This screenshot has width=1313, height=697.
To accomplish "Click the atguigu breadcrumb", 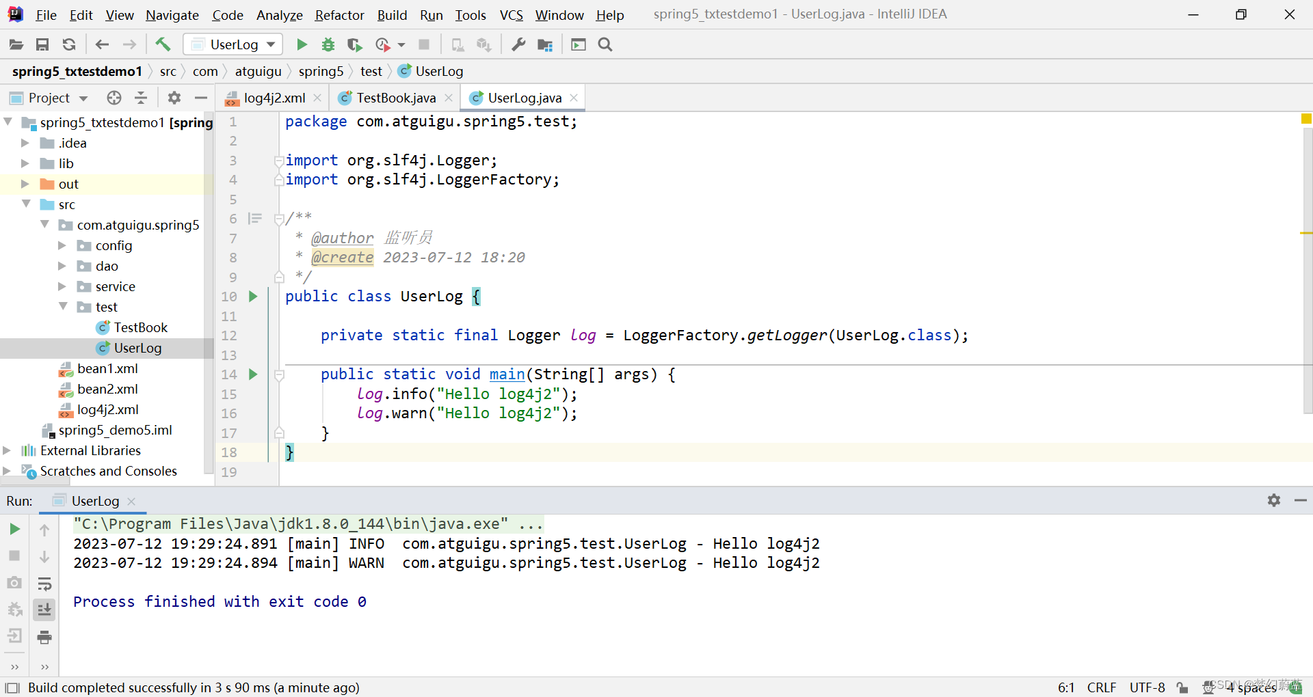I will pos(258,71).
